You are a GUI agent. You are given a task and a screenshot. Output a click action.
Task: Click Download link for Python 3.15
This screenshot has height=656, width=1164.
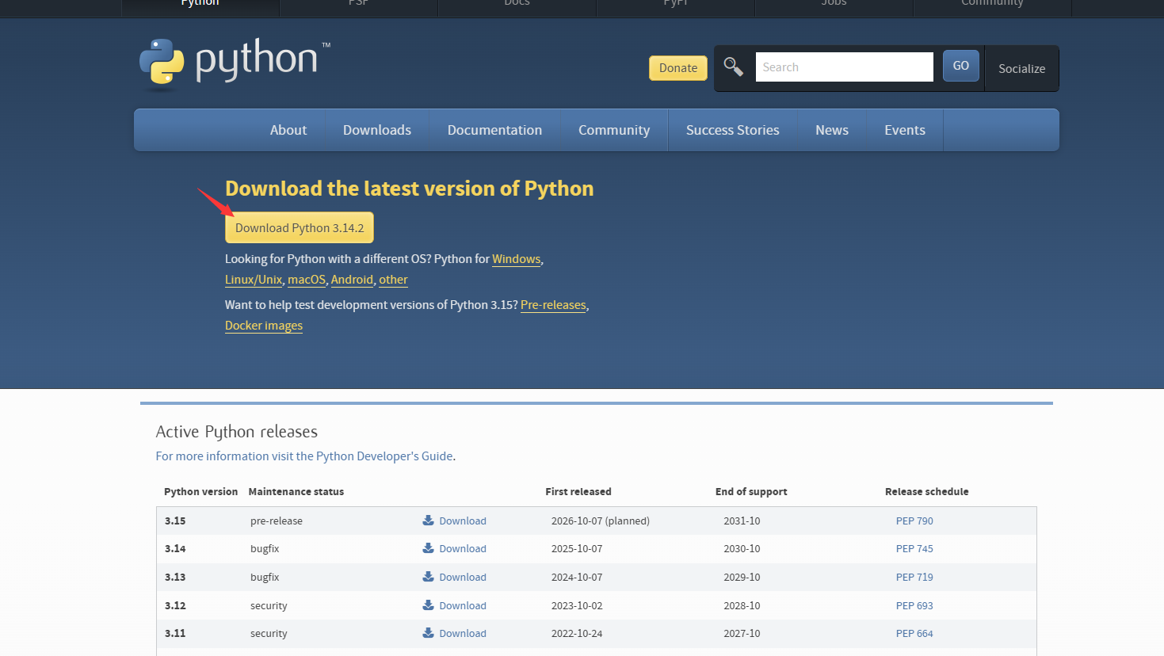point(463,521)
